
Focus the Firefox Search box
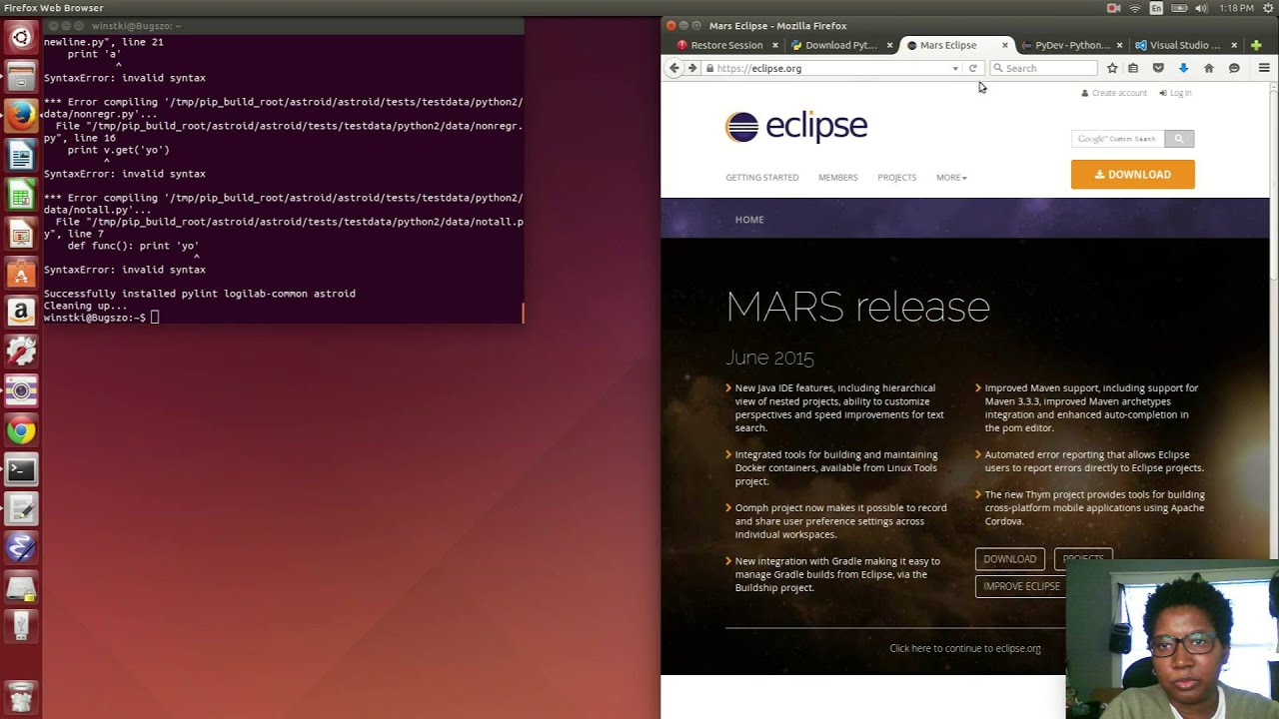pos(1043,68)
